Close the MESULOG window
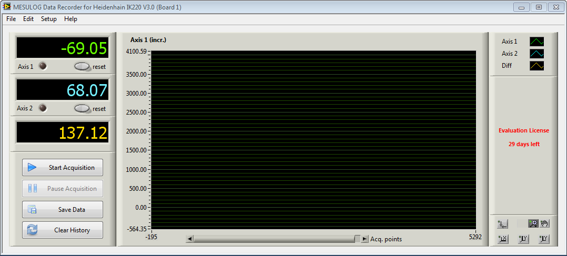Screen dimensions: 567x256 [x=556, y=7]
